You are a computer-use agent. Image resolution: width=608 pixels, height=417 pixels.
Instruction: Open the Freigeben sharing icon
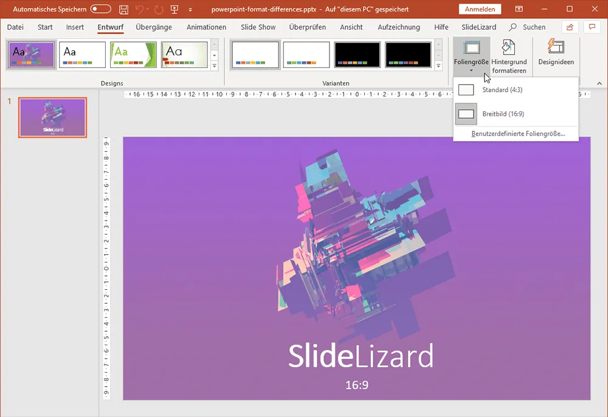click(x=569, y=27)
